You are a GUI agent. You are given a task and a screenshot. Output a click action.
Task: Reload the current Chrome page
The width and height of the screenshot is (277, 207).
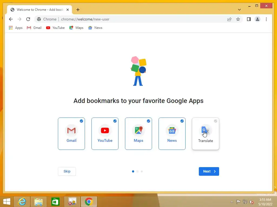pos(28,19)
